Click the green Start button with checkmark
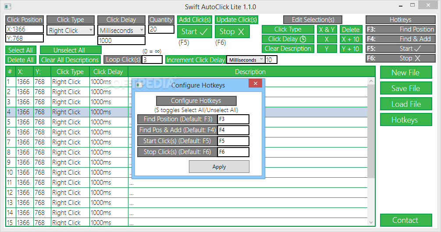This screenshot has width=441, height=232. (x=194, y=32)
